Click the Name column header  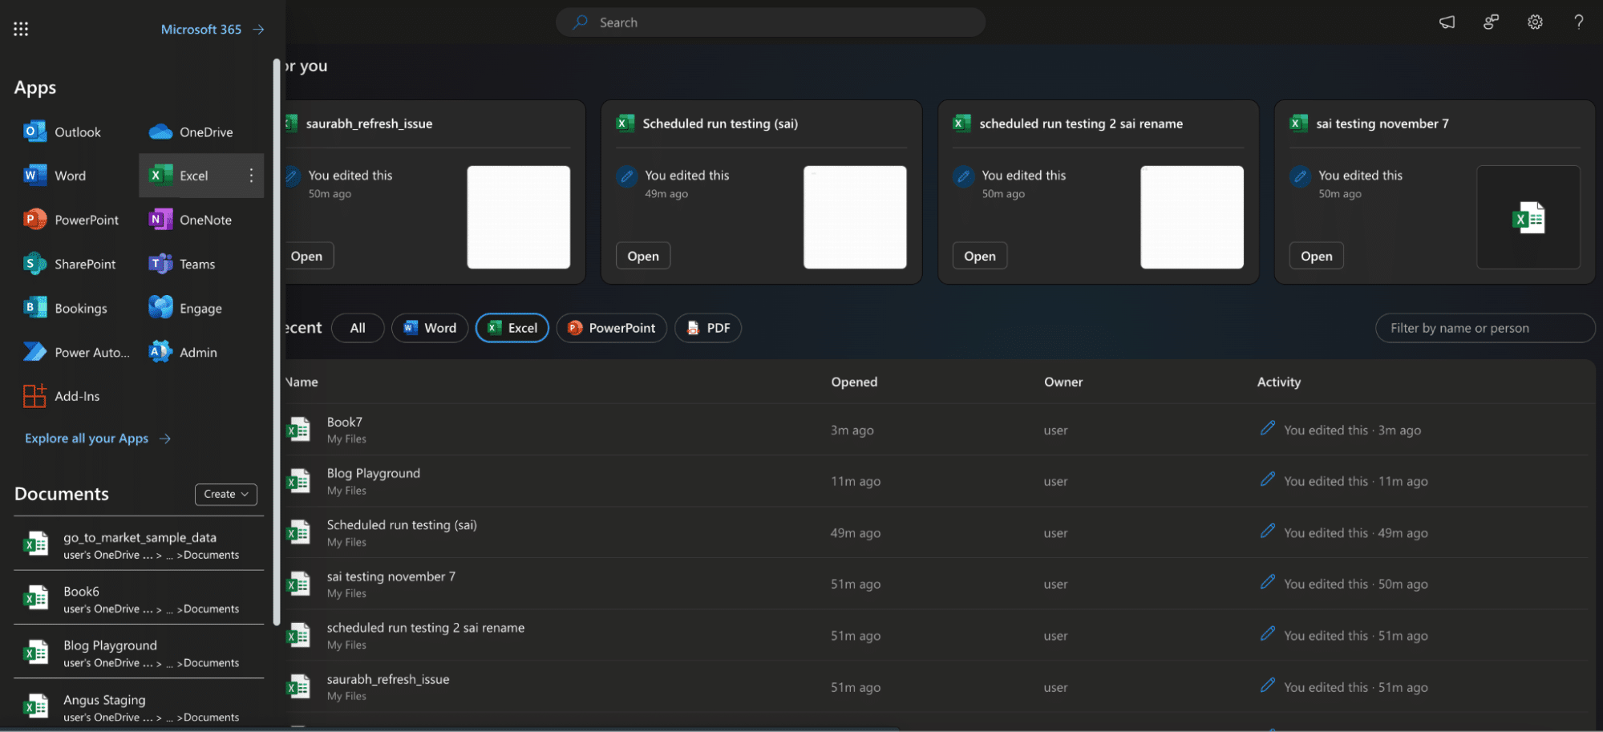[302, 382]
